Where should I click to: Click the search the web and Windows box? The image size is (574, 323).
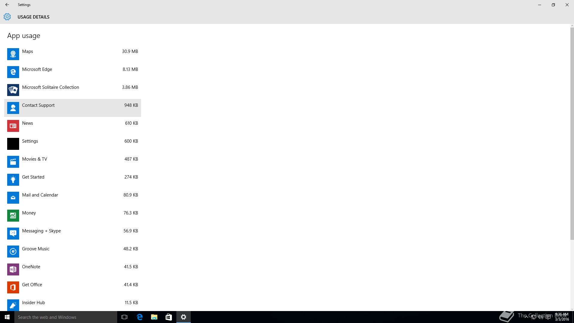pos(66,317)
